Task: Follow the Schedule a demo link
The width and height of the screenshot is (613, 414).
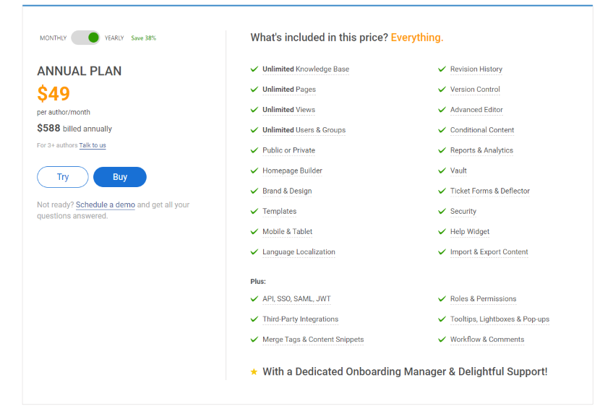Action: 106,205
